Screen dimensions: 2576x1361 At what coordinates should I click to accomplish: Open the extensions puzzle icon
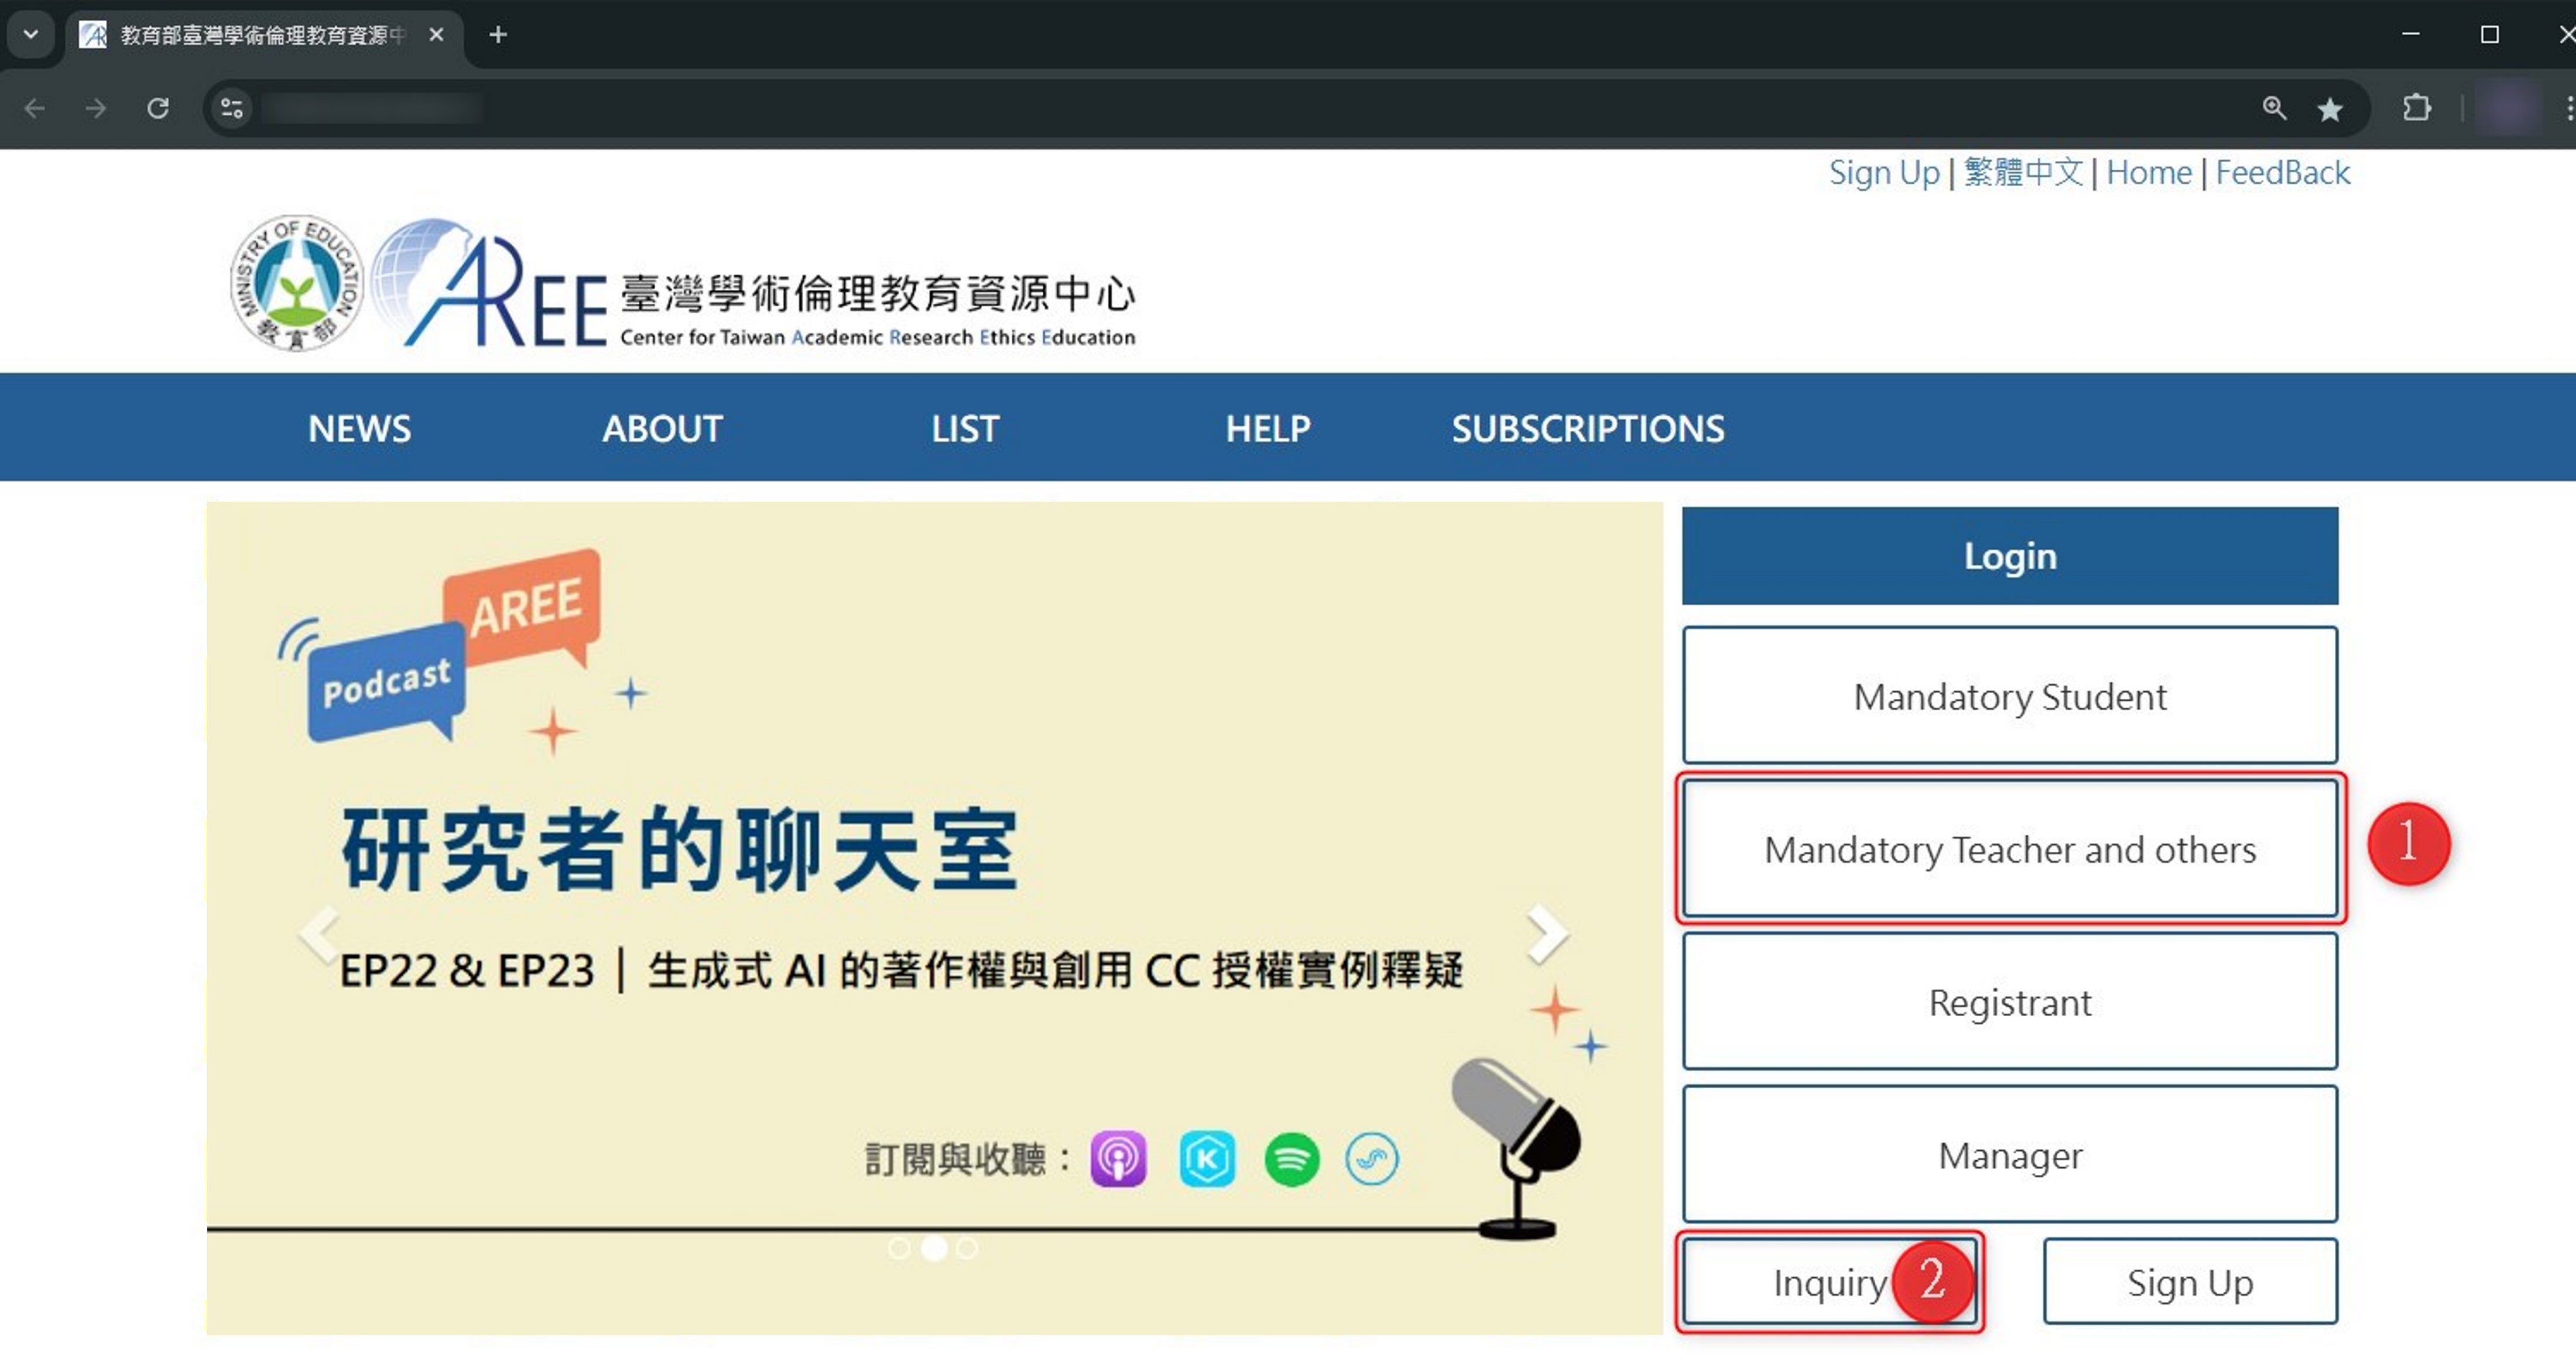pos(2417,108)
